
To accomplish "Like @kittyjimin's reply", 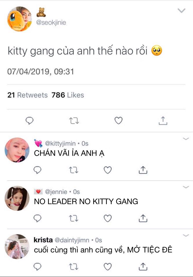I will (108, 170).
